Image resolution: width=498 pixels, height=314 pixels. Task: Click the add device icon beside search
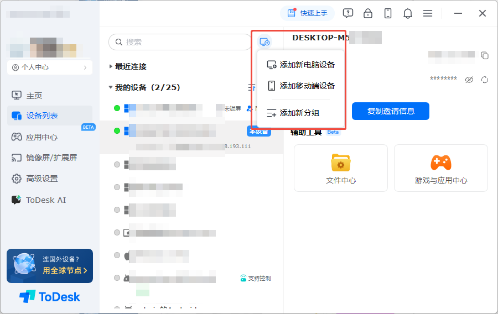point(264,42)
